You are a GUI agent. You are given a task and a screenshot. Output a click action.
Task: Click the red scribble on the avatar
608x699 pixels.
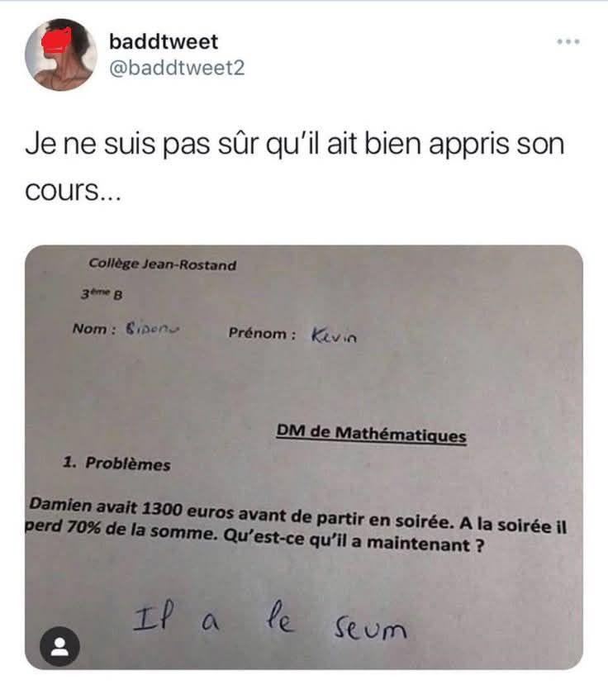click(57, 41)
